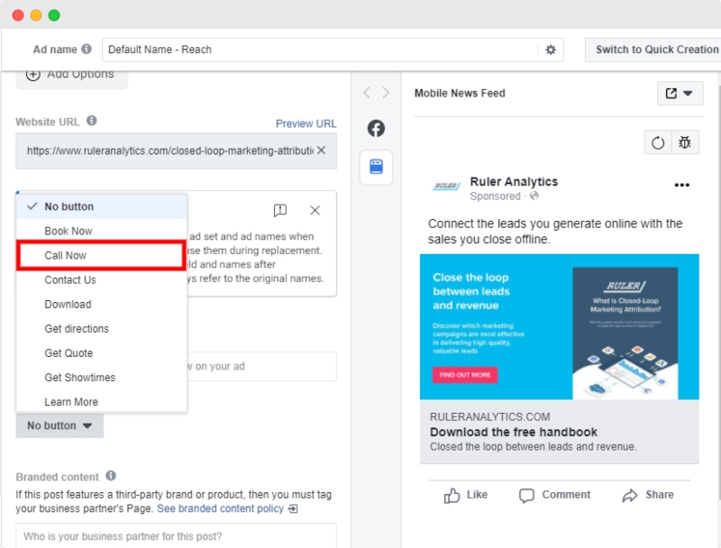Open the debug tool in the preview pane
This screenshot has width=721, height=548.
coord(683,142)
